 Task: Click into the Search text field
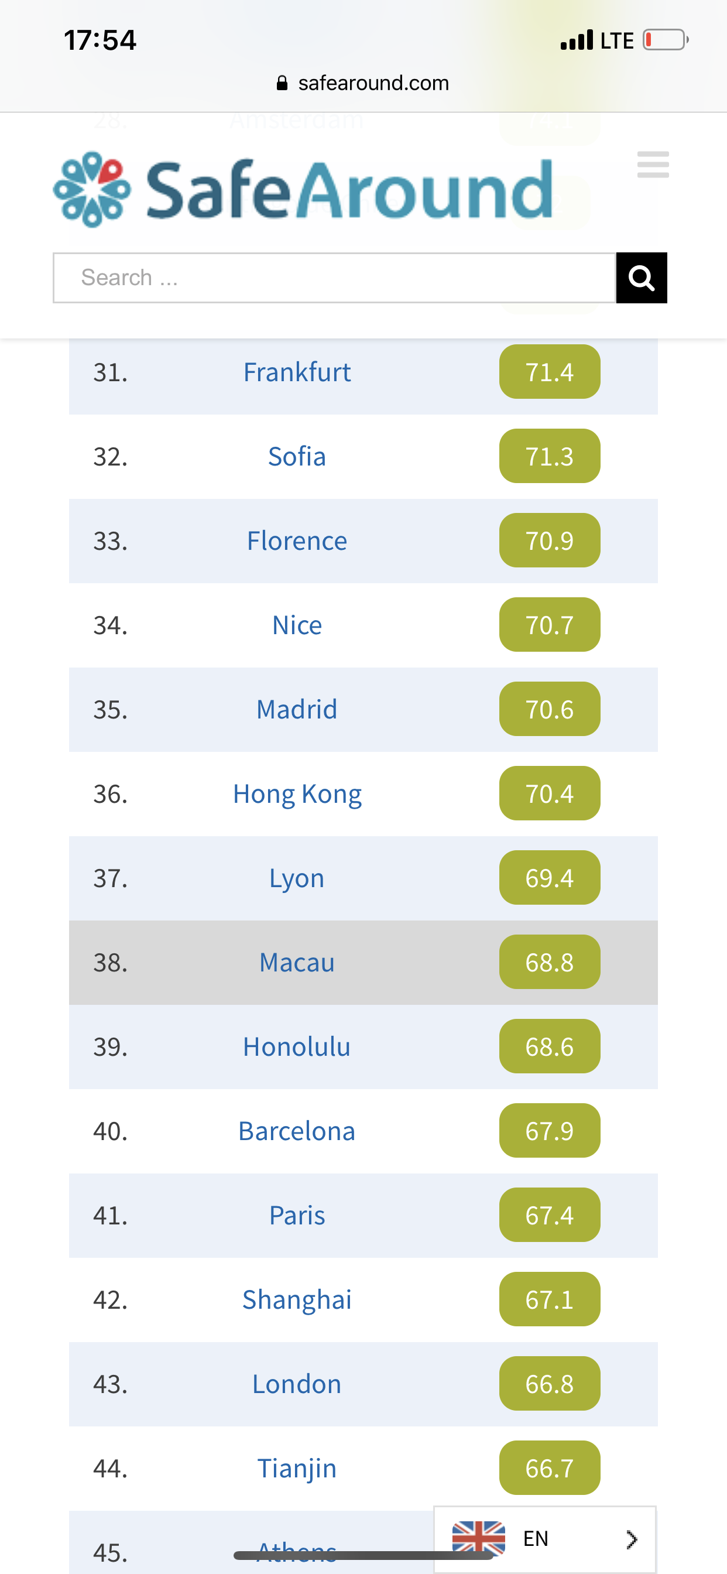click(334, 278)
